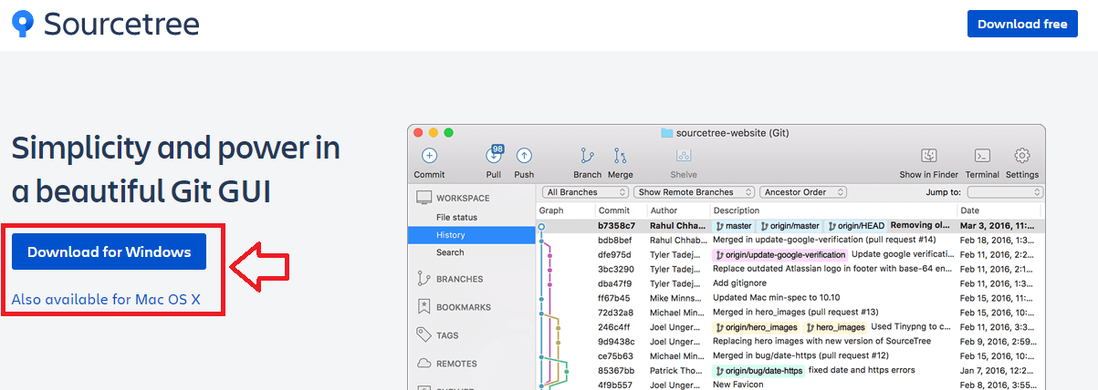
Task: Expand the REMOTES section
Action: pyautogui.click(x=456, y=364)
